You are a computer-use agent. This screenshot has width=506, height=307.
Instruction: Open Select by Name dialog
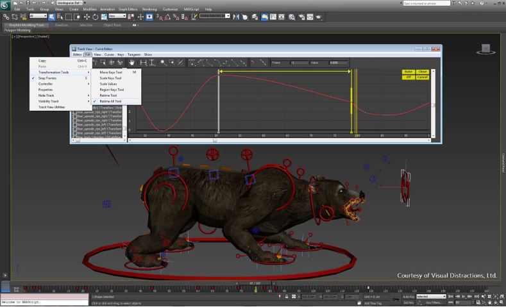(x=60, y=17)
